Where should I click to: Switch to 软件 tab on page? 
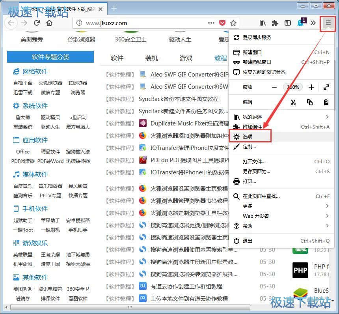click(117, 58)
